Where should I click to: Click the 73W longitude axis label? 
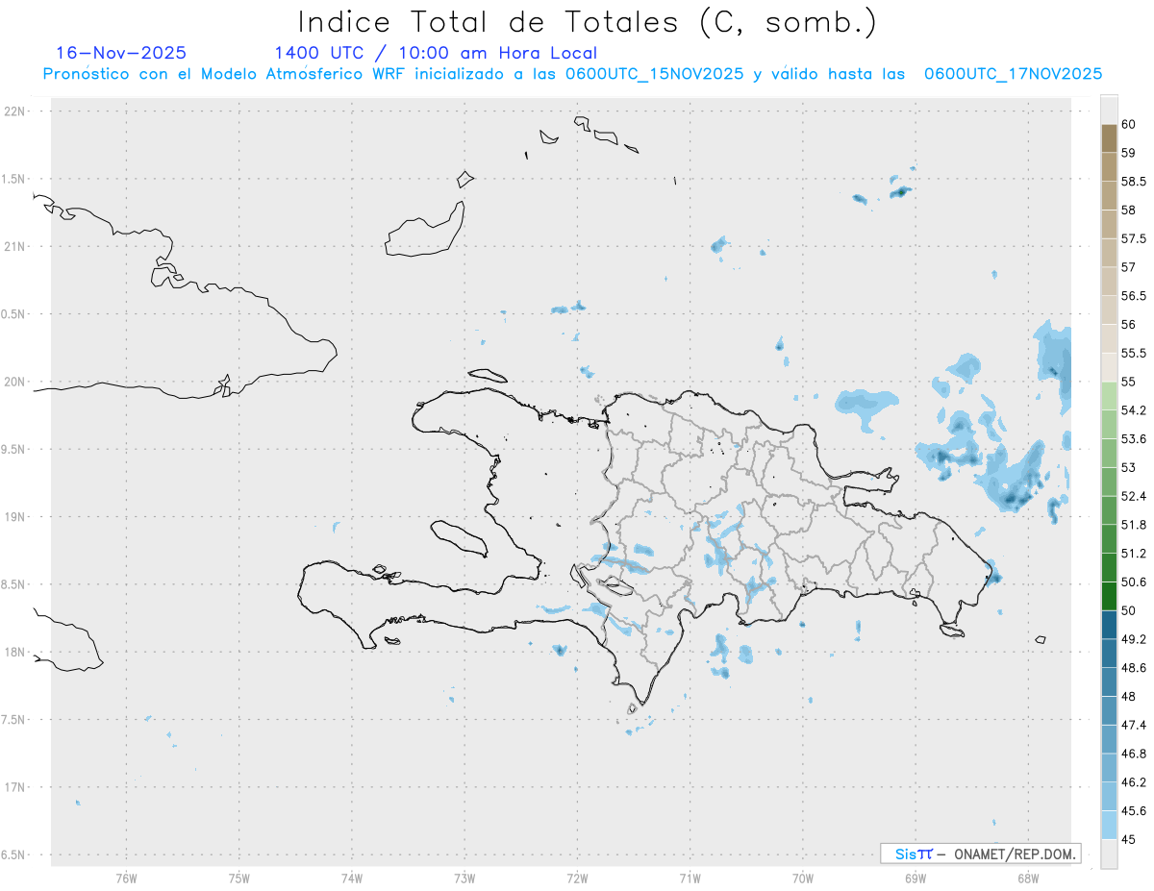pyautogui.click(x=464, y=879)
